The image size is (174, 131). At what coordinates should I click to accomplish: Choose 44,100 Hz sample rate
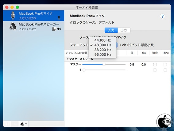(x=102, y=40)
